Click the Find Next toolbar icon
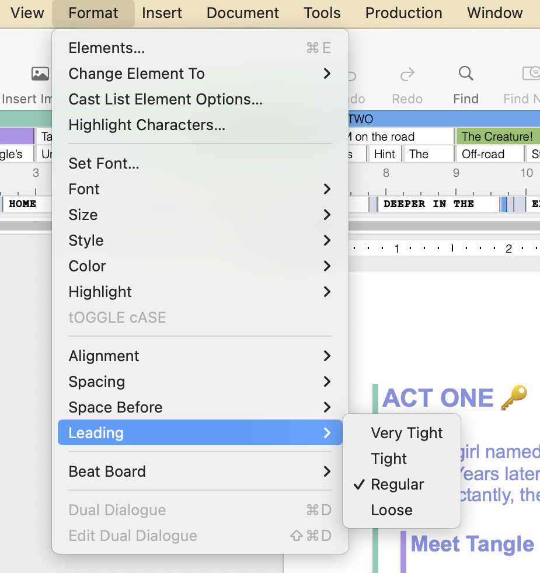Viewport: 540px width, 573px height. pyautogui.click(x=529, y=74)
